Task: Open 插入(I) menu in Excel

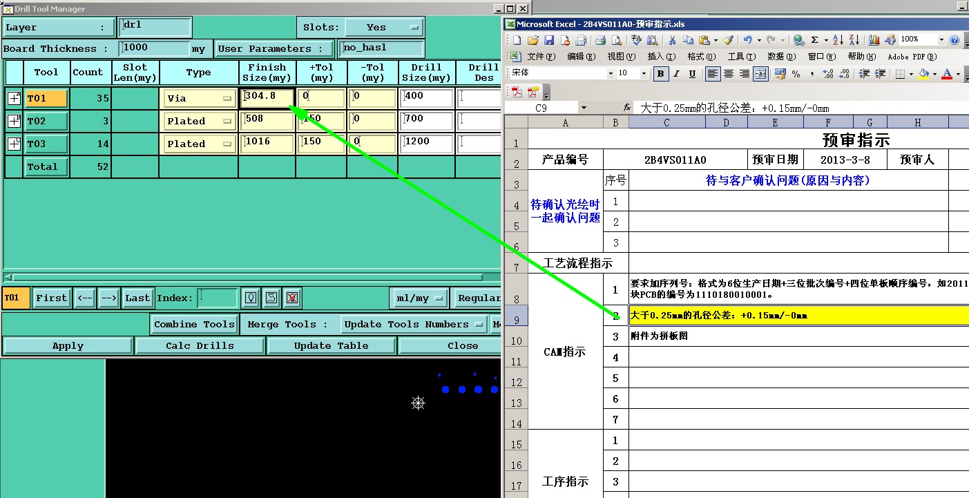Action: click(x=661, y=57)
